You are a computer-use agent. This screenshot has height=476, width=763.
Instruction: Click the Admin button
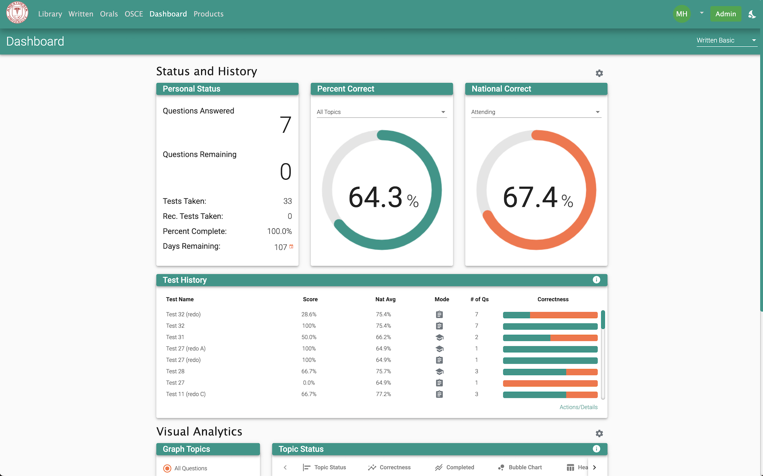point(725,14)
